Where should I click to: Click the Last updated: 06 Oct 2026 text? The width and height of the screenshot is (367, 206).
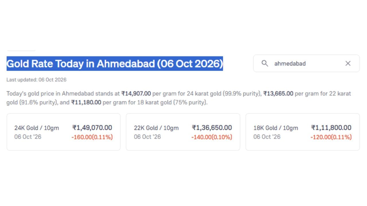pos(36,80)
